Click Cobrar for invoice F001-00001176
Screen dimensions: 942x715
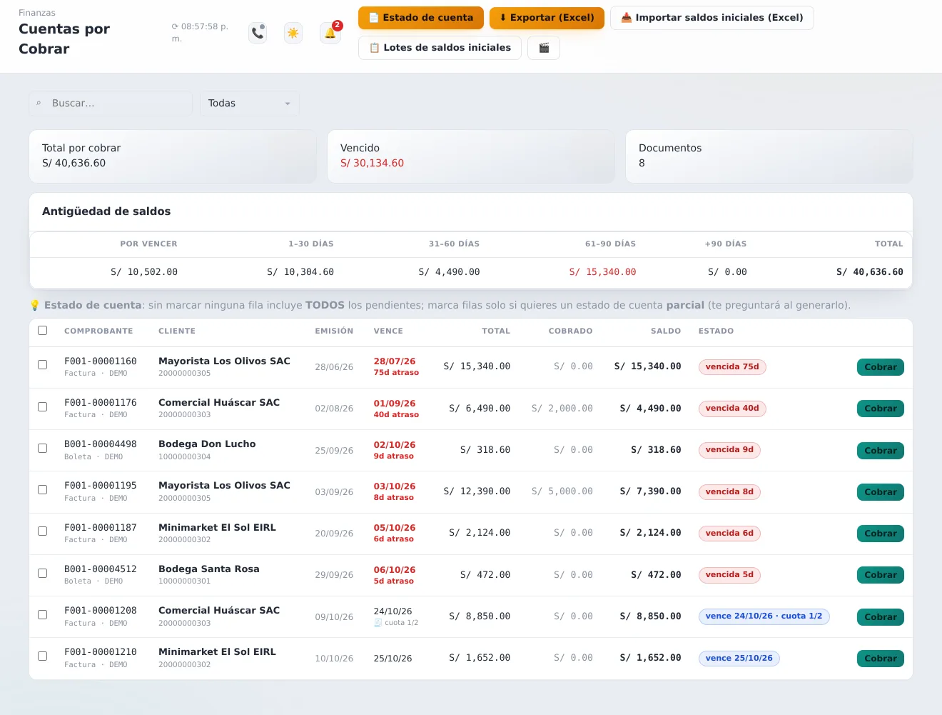880,409
